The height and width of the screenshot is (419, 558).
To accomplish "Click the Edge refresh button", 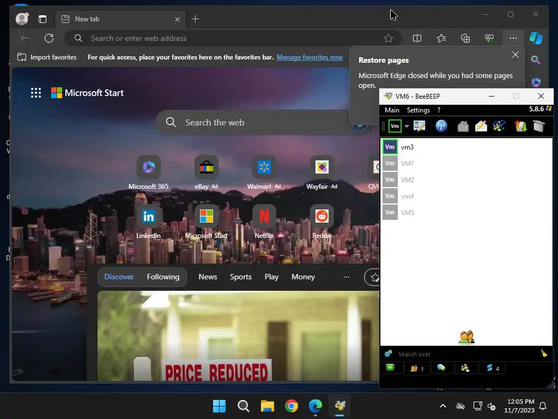I will pos(49,38).
